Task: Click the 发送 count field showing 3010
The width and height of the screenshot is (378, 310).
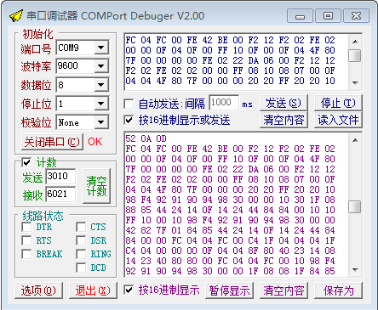Action: (60, 177)
